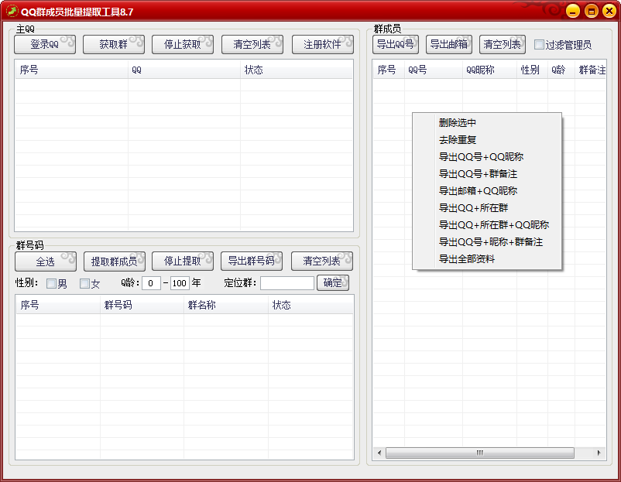
Task: Click the 登录QQ button
Action: click(x=45, y=44)
